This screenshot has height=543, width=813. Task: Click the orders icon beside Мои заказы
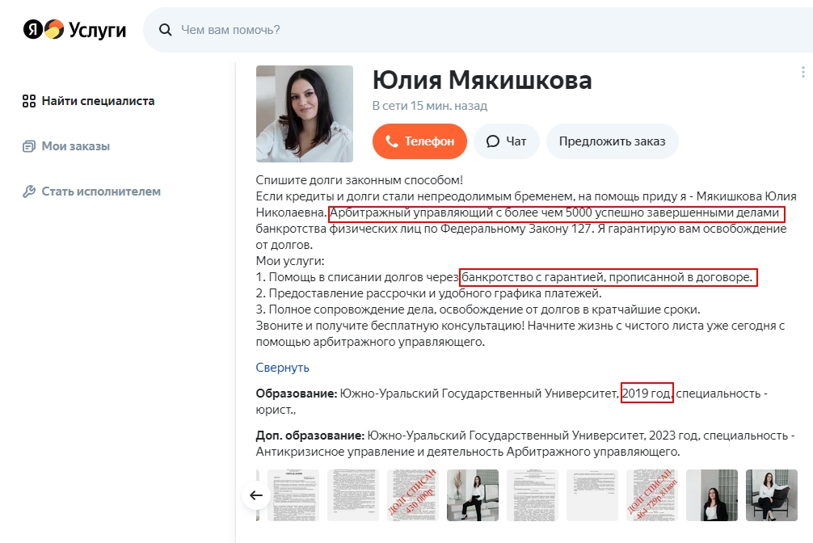pyautogui.click(x=29, y=146)
